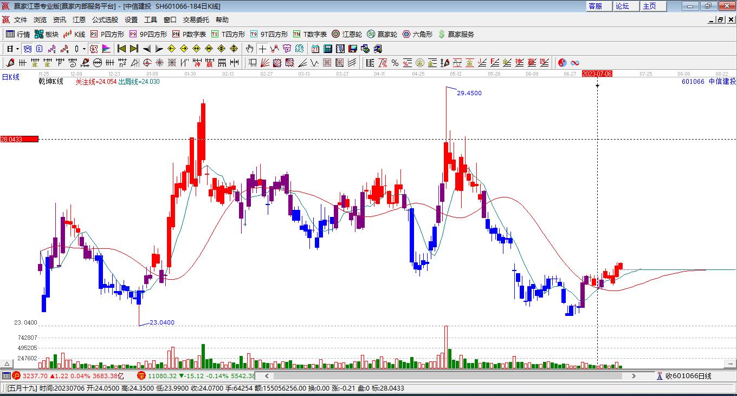Jump to last bar icon
737x396 pixels.
tap(134, 49)
